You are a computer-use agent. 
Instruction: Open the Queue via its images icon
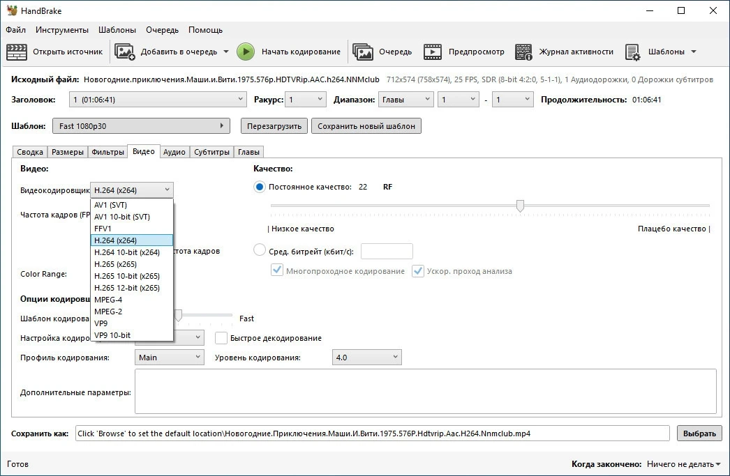pyautogui.click(x=363, y=52)
